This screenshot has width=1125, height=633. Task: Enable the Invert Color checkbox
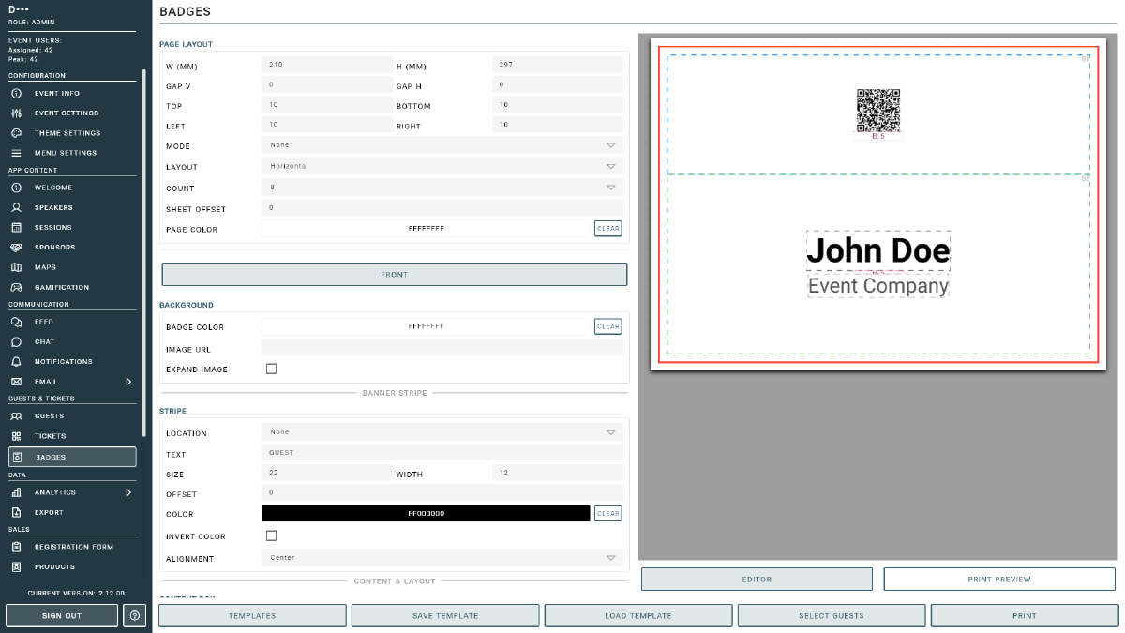coord(272,536)
